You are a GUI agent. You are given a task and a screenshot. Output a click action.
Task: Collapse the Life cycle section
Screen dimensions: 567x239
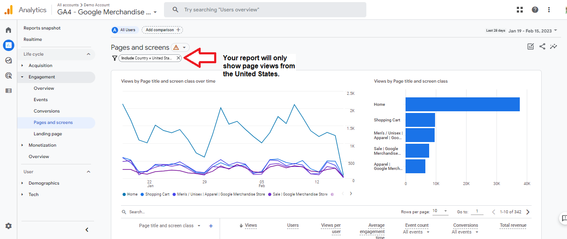(x=88, y=54)
